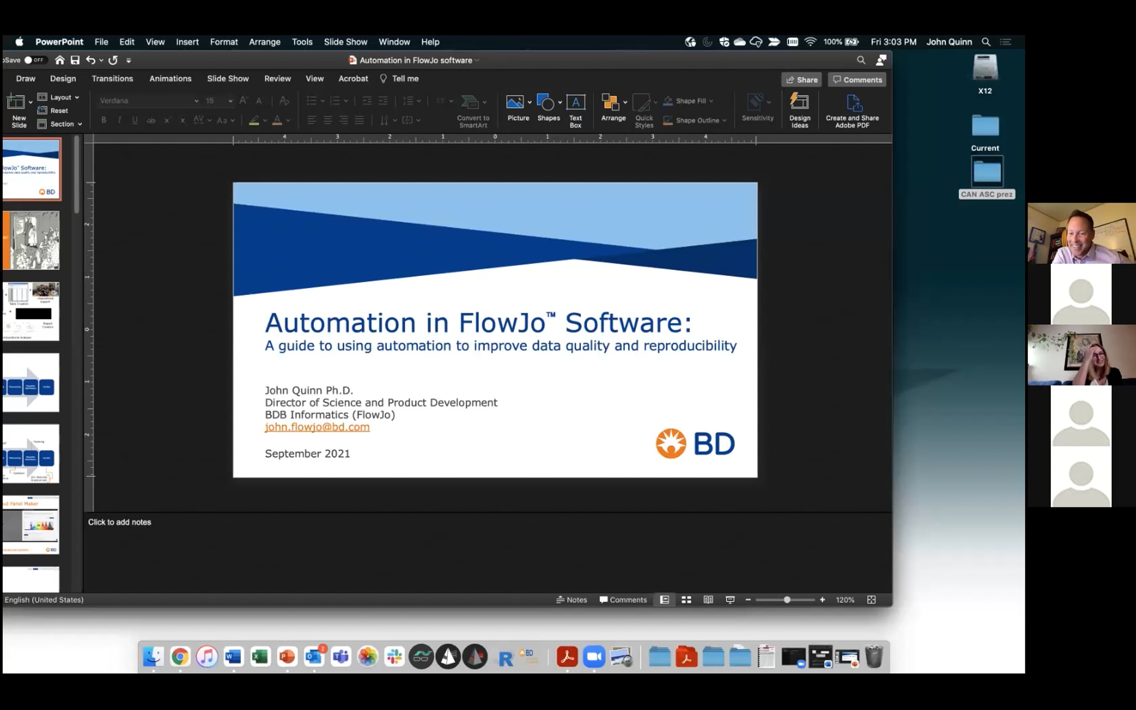Switch to Reading View in status bar

(x=708, y=600)
